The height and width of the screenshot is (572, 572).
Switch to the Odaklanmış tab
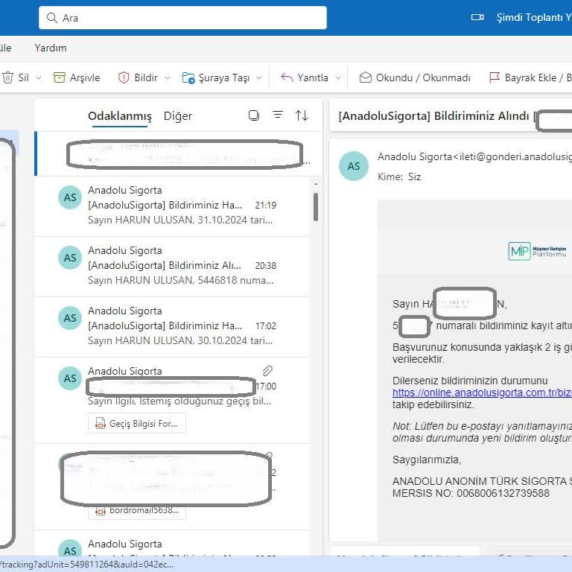tap(120, 116)
